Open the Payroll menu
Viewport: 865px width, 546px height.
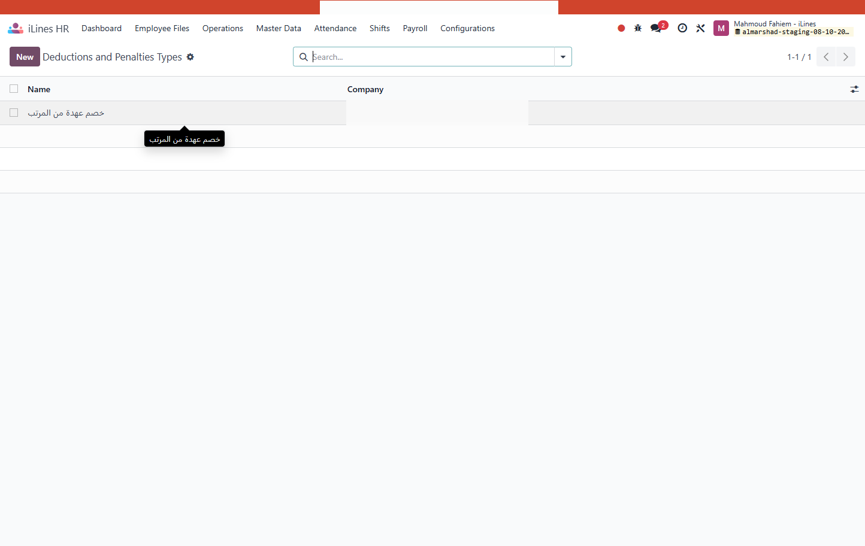point(415,28)
